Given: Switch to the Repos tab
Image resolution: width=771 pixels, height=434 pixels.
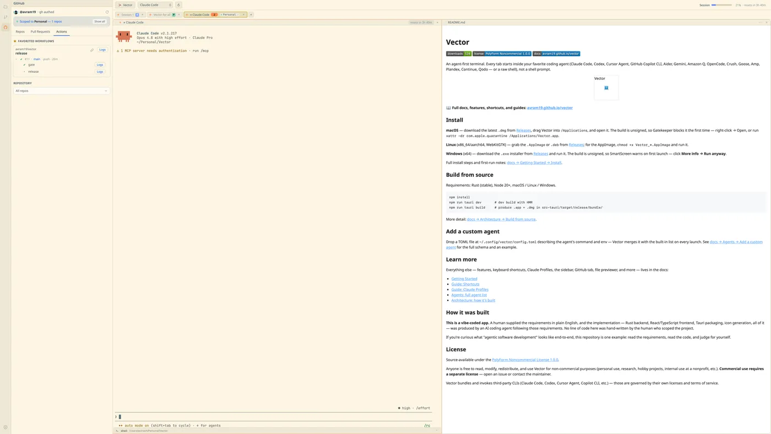Looking at the screenshot, I should (20, 31).
